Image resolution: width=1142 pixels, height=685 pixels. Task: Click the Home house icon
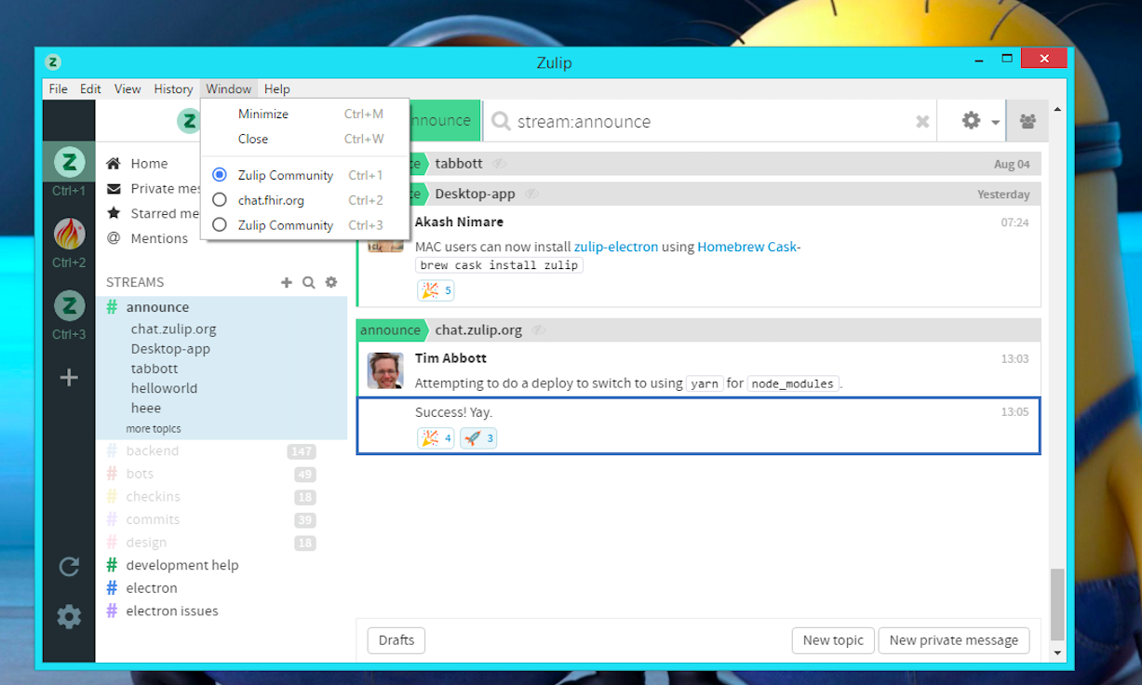click(114, 163)
